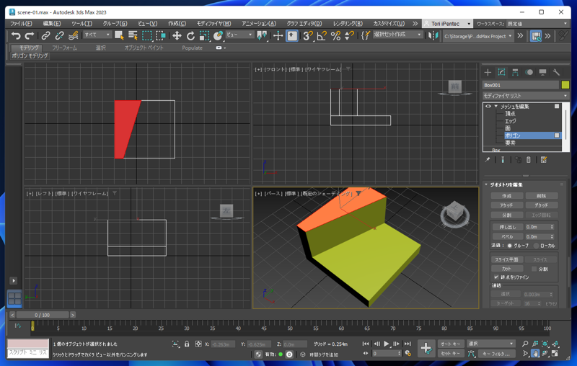Uncheck 終点をリファイン checkbox
Screen dimensions: 577x366
click(496, 277)
